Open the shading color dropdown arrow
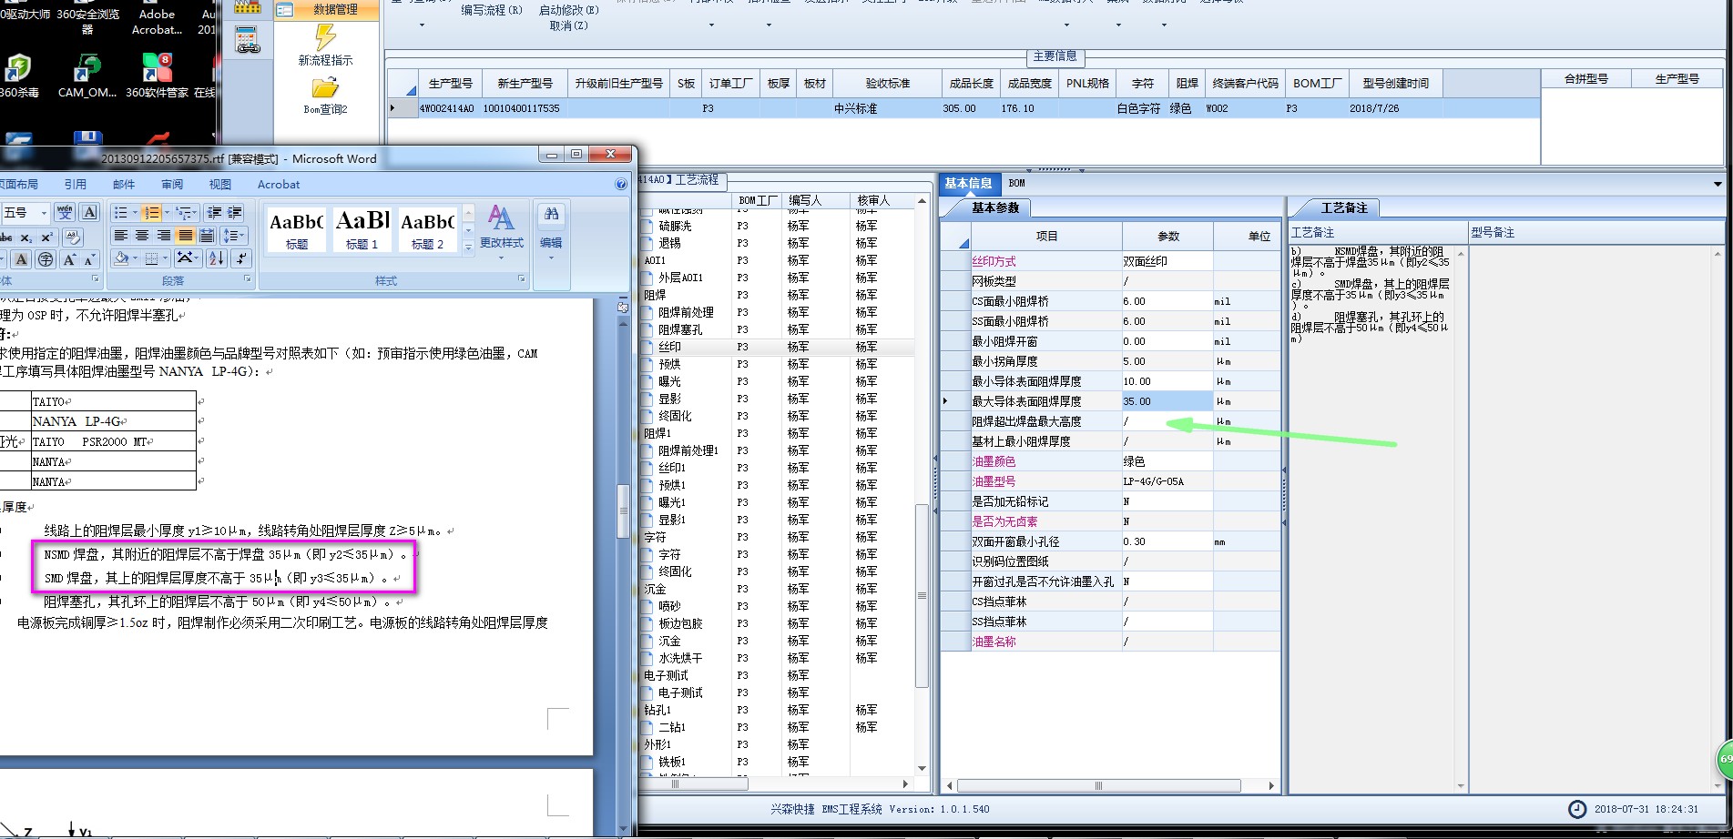This screenshot has height=839, width=1733. [x=135, y=258]
